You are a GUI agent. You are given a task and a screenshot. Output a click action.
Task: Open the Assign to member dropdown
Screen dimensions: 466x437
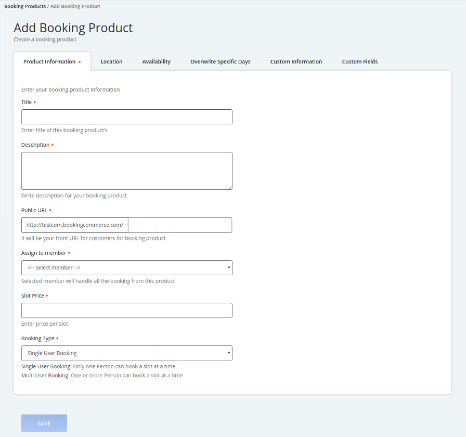[x=126, y=267]
